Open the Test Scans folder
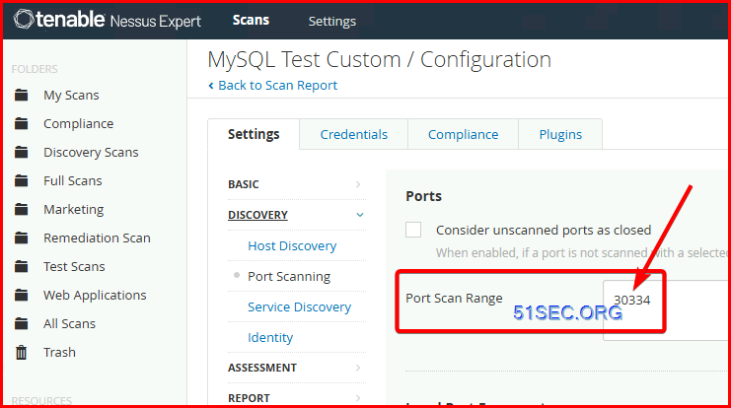Image resolution: width=731 pixels, height=408 pixels. coord(74,266)
